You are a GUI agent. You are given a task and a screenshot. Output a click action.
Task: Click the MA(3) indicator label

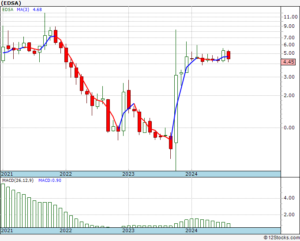pos(23,10)
